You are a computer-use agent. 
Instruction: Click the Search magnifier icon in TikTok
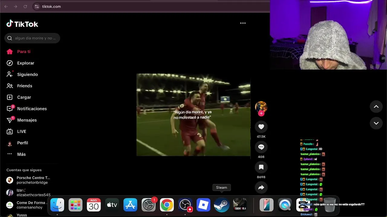(10, 38)
